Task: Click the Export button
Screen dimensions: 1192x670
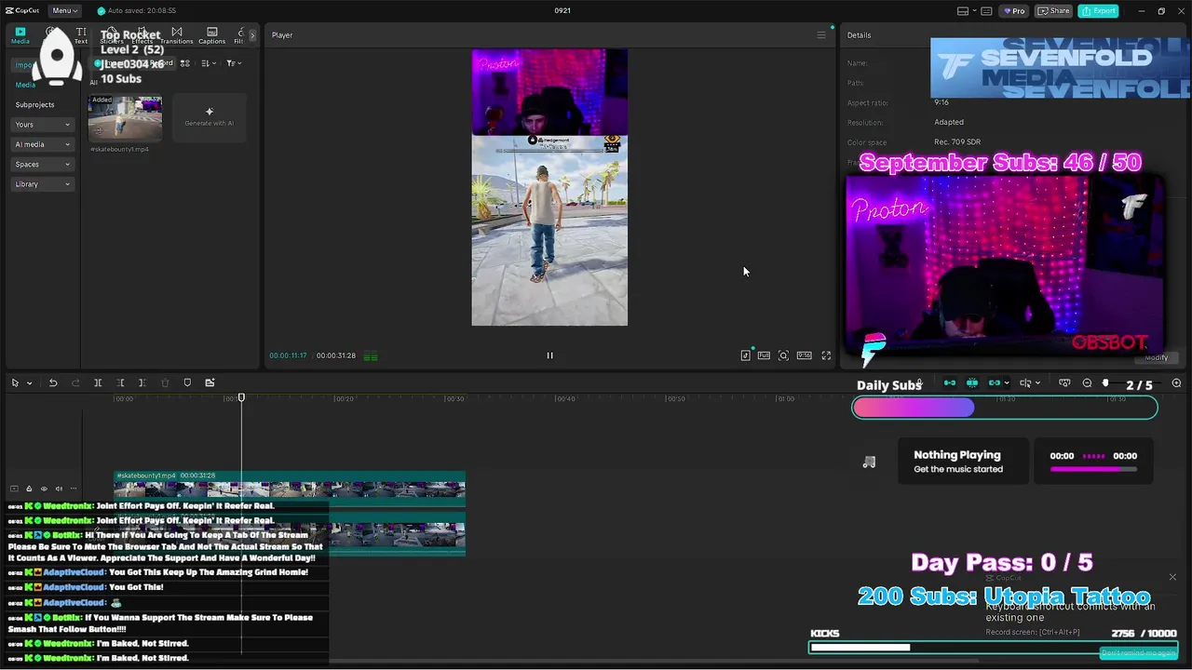Action: [x=1099, y=10]
